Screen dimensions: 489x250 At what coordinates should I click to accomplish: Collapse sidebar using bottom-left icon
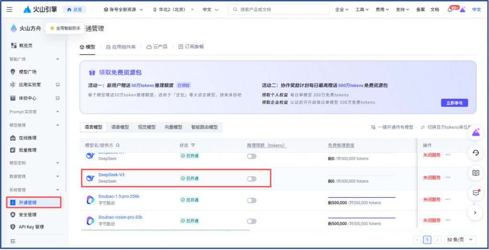tap(13, 241)
